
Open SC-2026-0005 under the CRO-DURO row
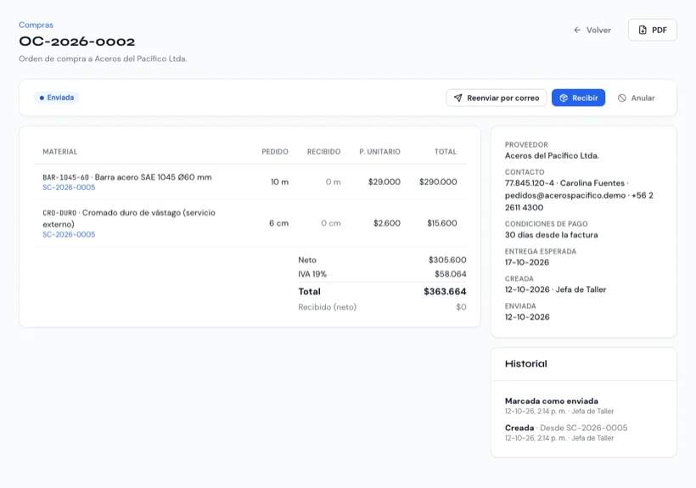69,234
